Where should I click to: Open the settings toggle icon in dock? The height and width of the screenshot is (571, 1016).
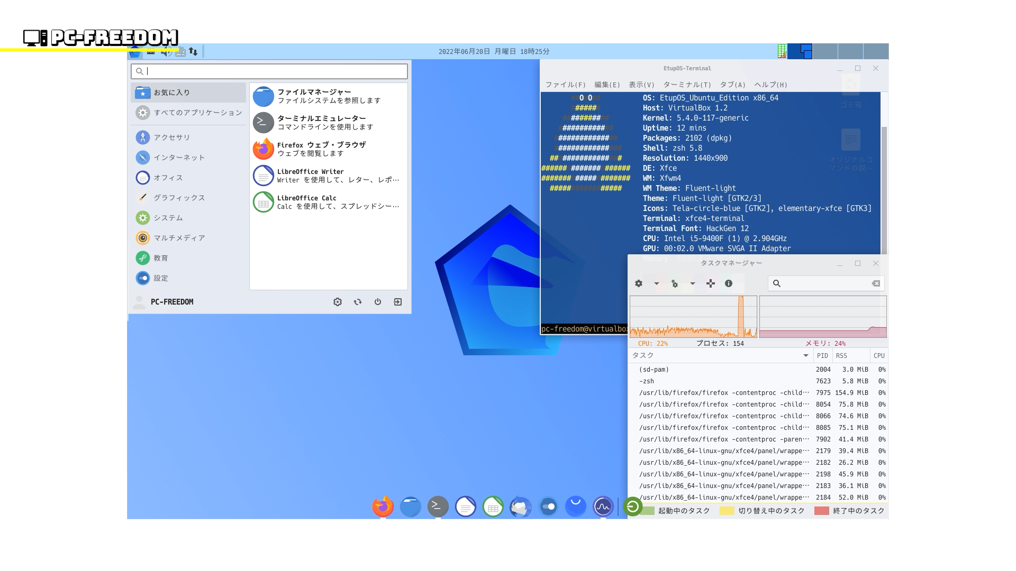(x=548, y=507)
